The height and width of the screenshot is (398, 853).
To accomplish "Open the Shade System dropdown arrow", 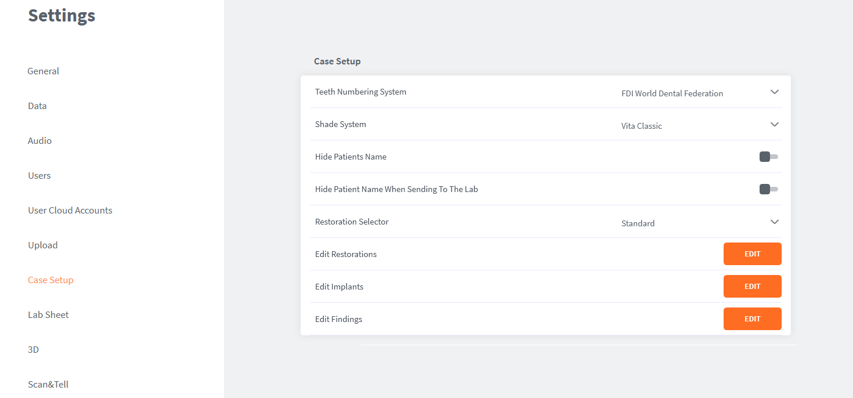I will (x=774, y=125).
